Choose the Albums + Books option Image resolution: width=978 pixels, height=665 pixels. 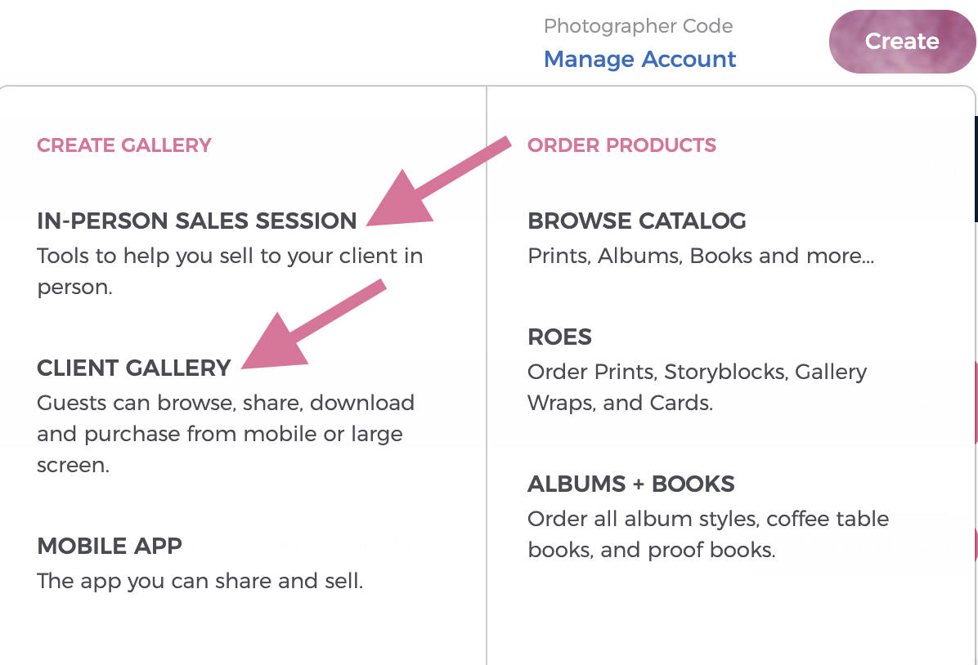(631, 484)
